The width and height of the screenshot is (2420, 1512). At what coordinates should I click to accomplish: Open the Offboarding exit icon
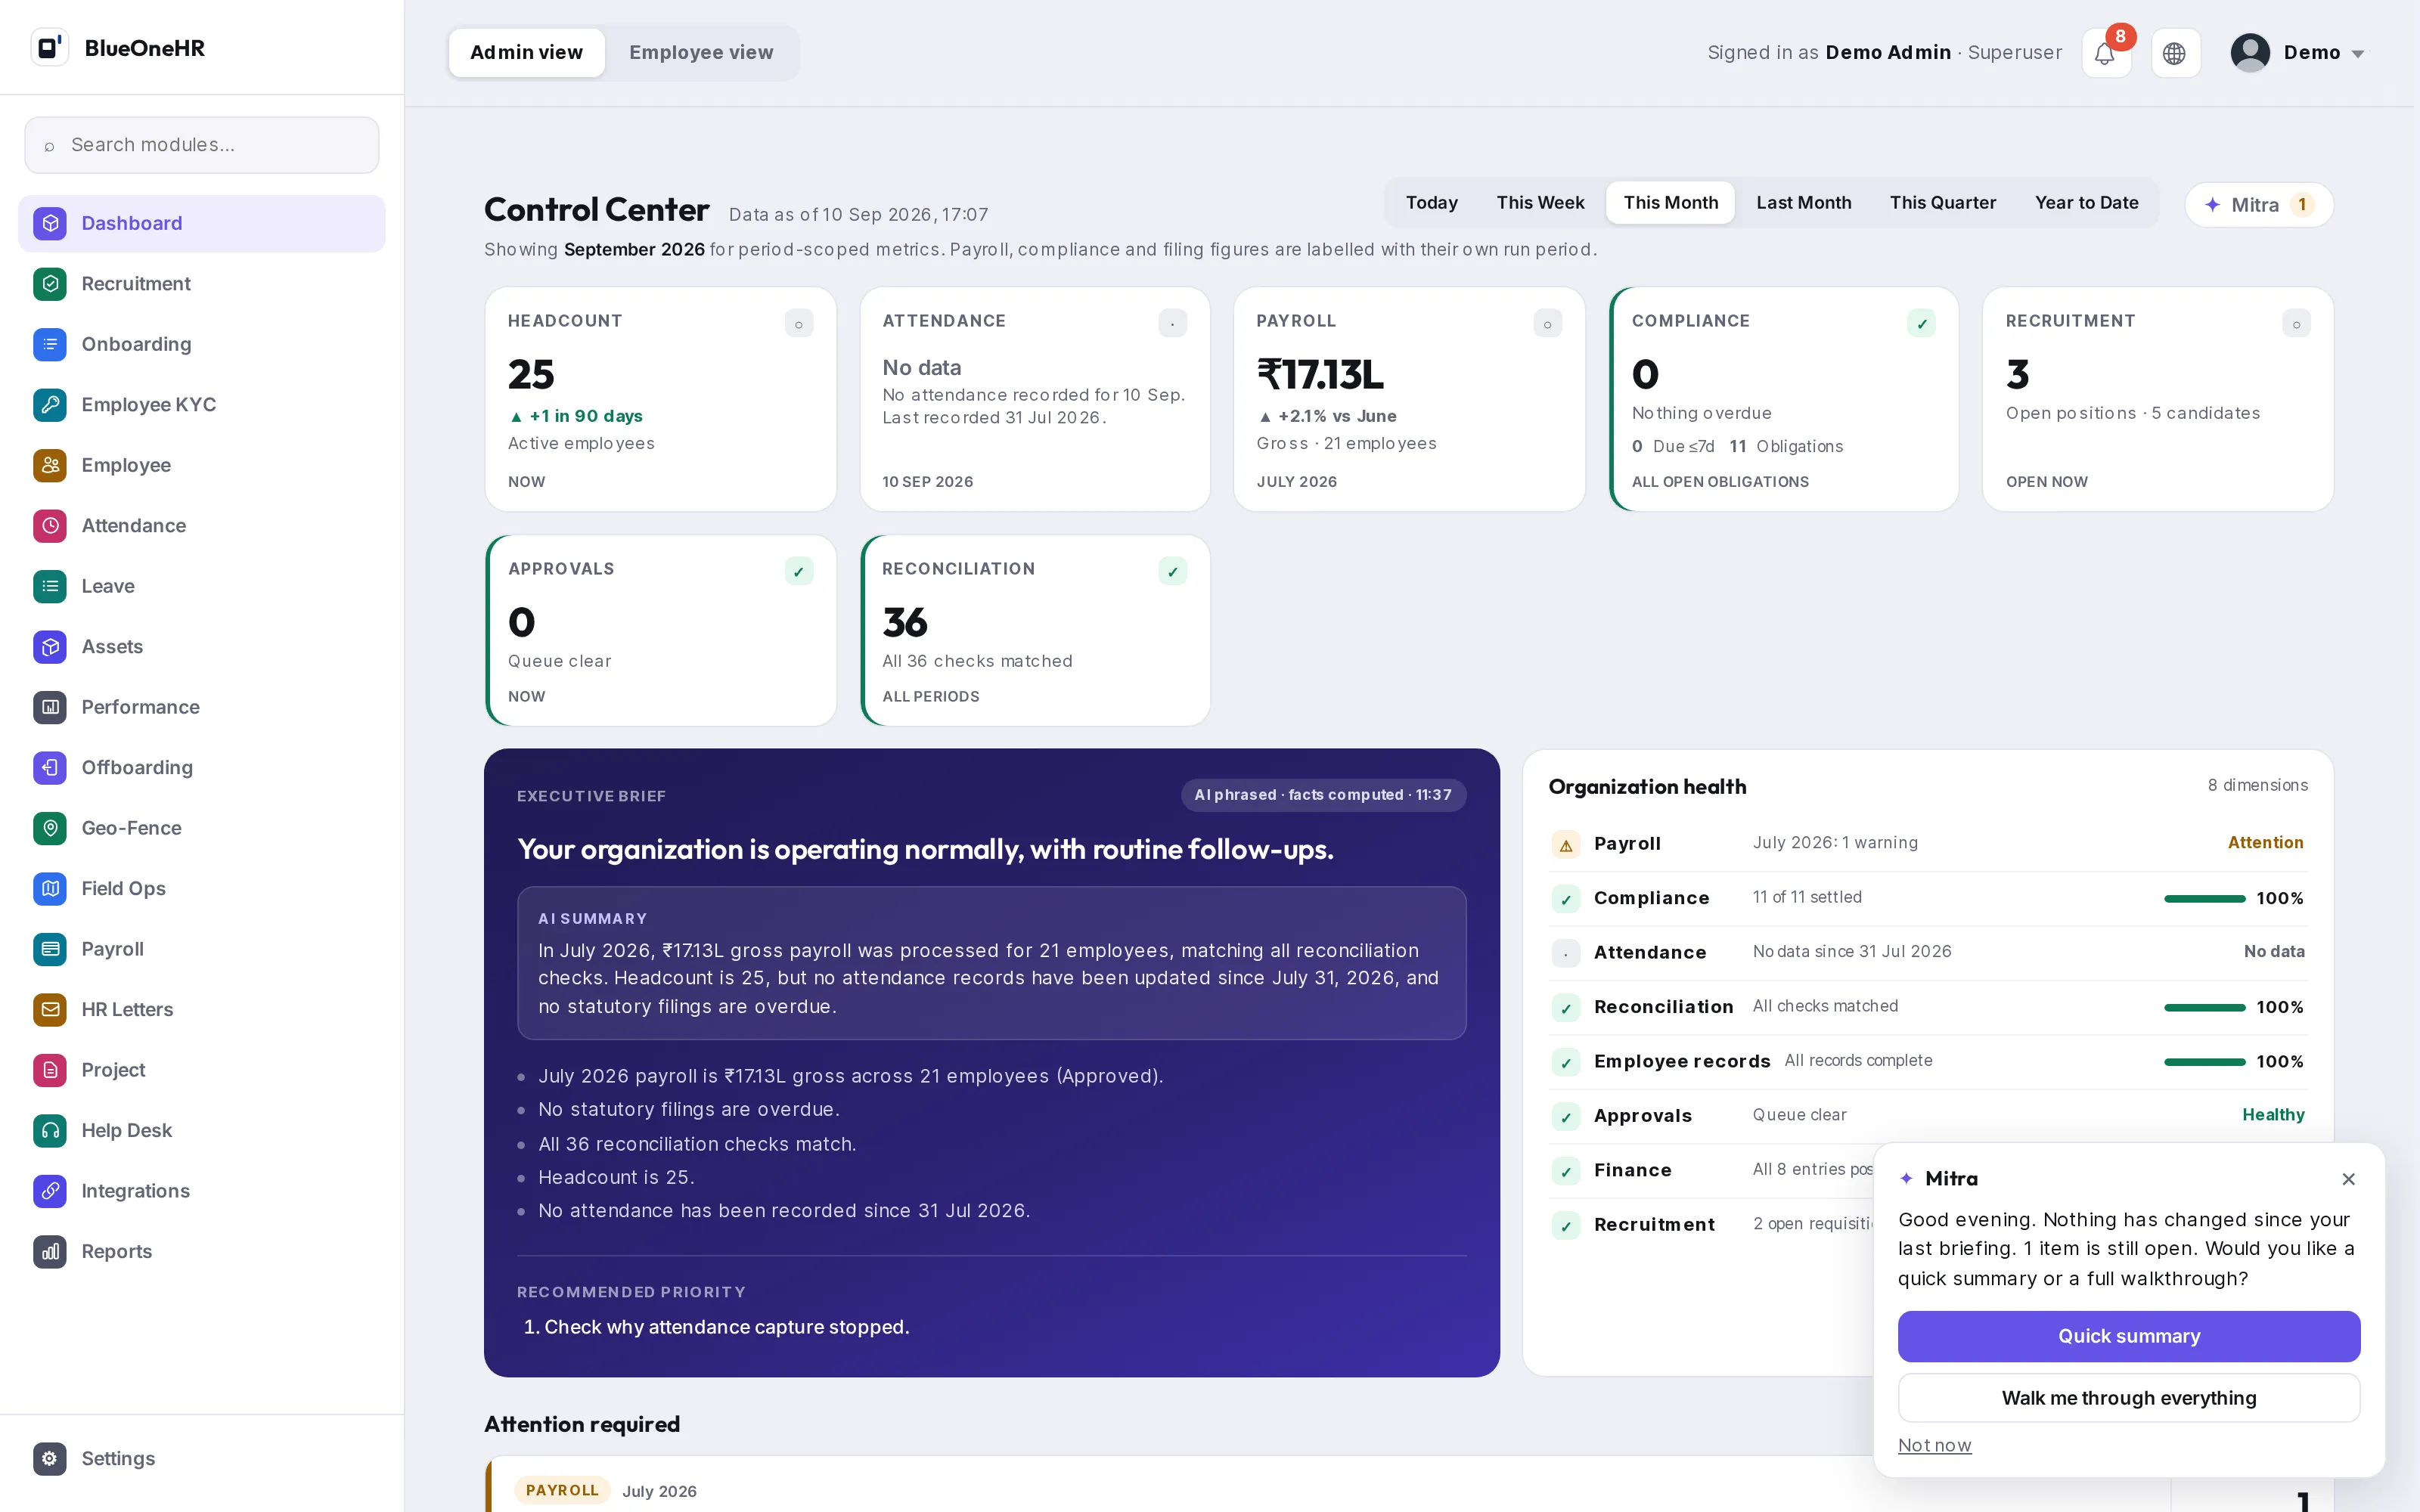(x=50, y=768)
